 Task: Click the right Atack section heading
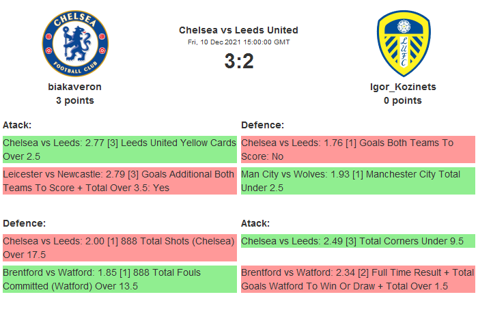(255, 223)
